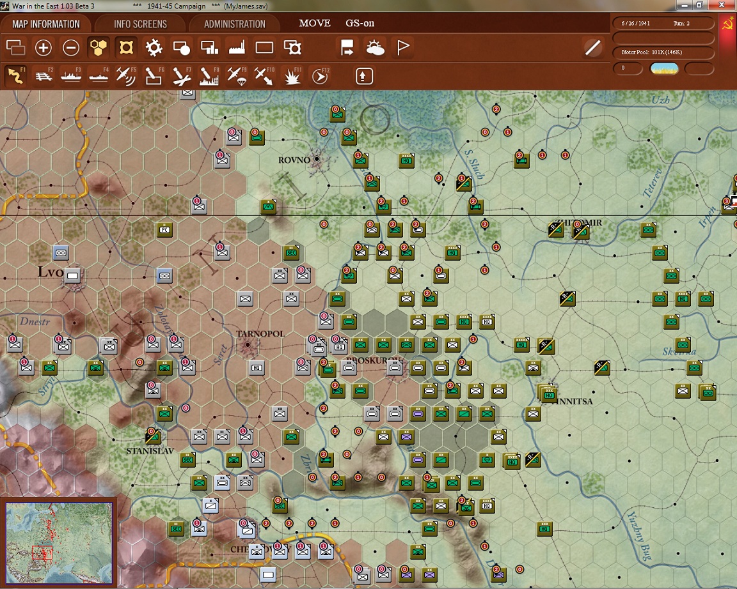Select the F10 air transfer mode
The height and width of the screenshot is (589, 737).
(x=264, y=76)
